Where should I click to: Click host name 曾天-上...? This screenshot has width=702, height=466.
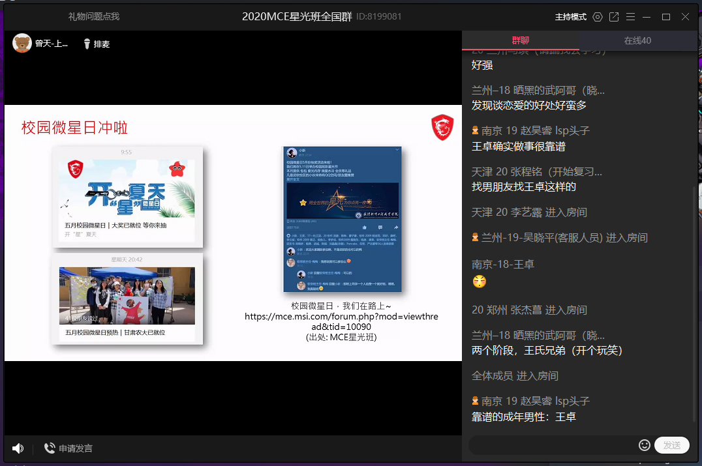(x=52, y=44)
